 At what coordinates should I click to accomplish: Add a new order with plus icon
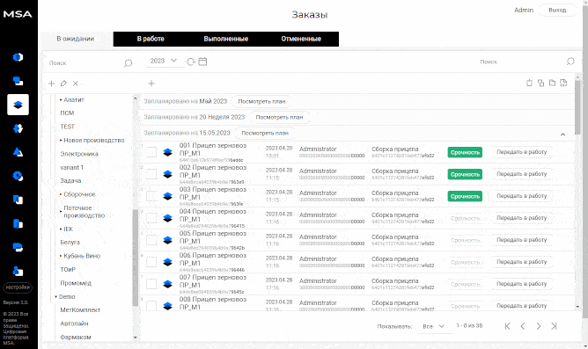tap(151, 84)
